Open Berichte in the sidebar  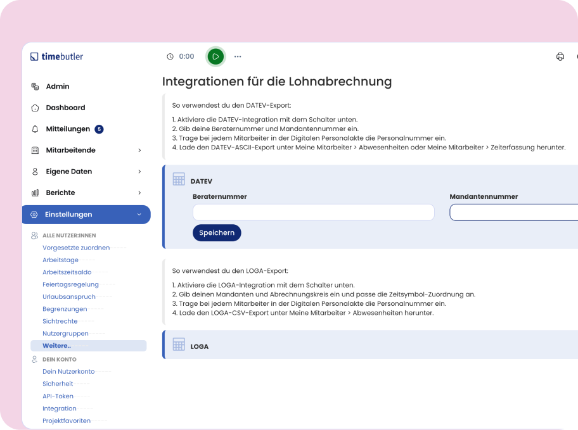coord(60,193)
